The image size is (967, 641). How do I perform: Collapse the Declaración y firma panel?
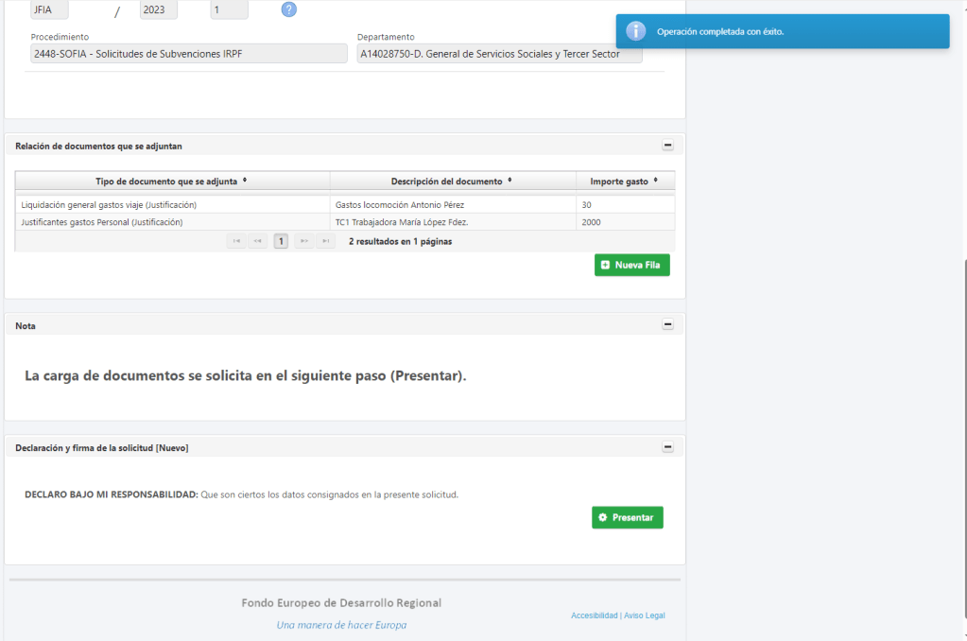pos(667,447)
